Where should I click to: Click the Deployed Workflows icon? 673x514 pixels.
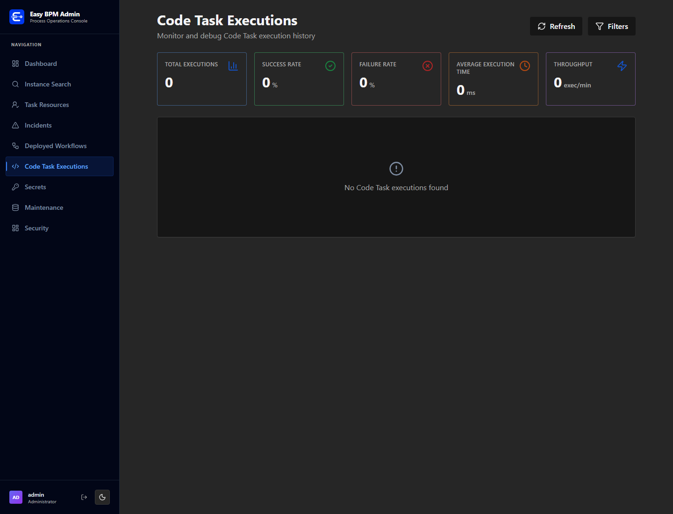pyautogui.click(x=15, y=146)
